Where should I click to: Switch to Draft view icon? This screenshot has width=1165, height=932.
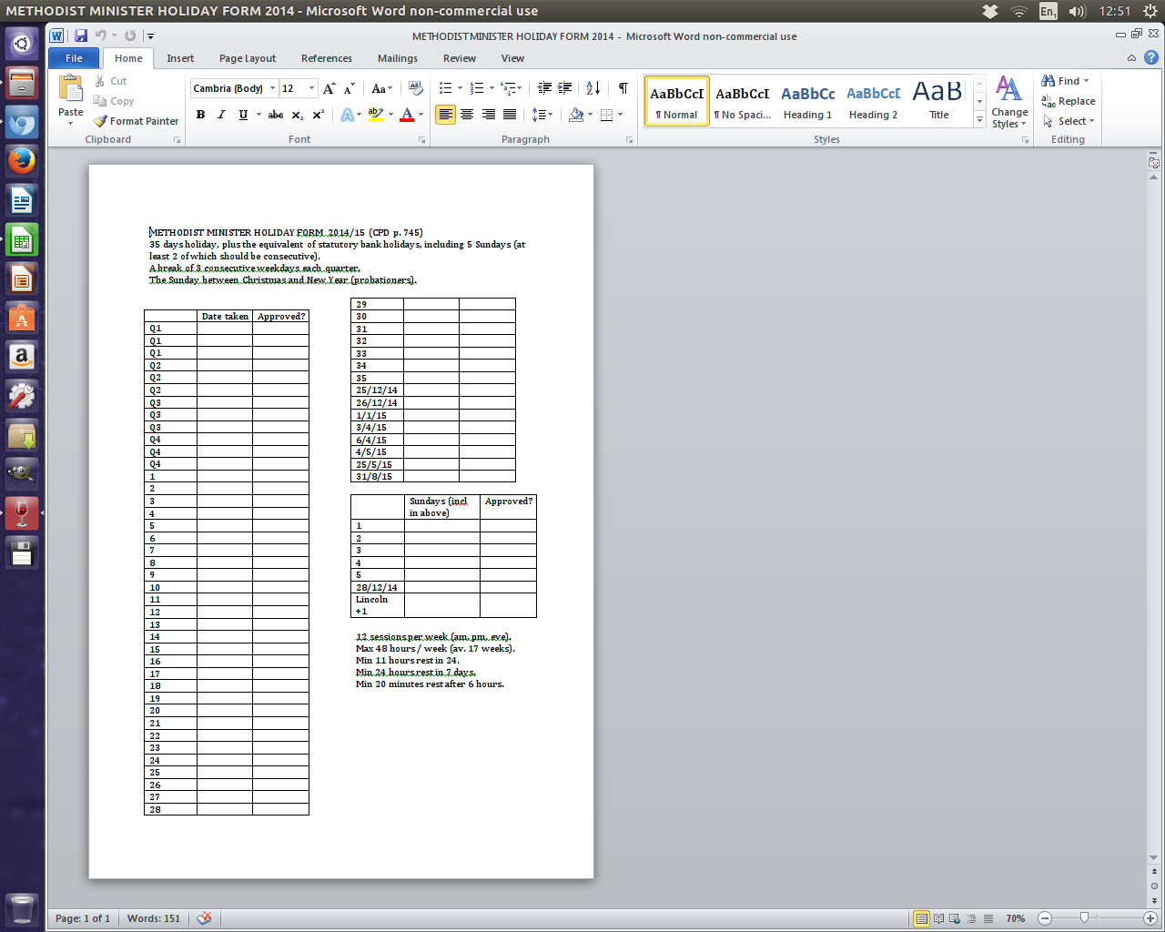pyautogui.click(x=988, y=918)
